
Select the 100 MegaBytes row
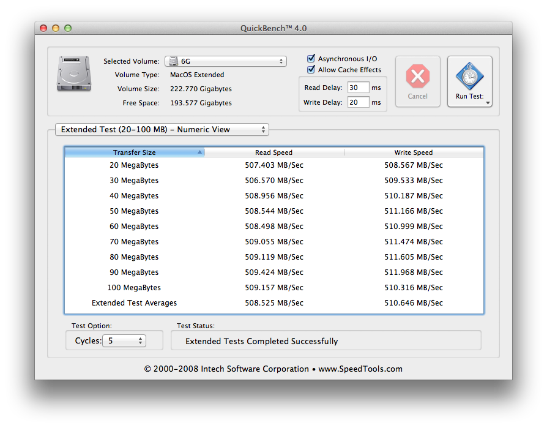tap(274, 288)
